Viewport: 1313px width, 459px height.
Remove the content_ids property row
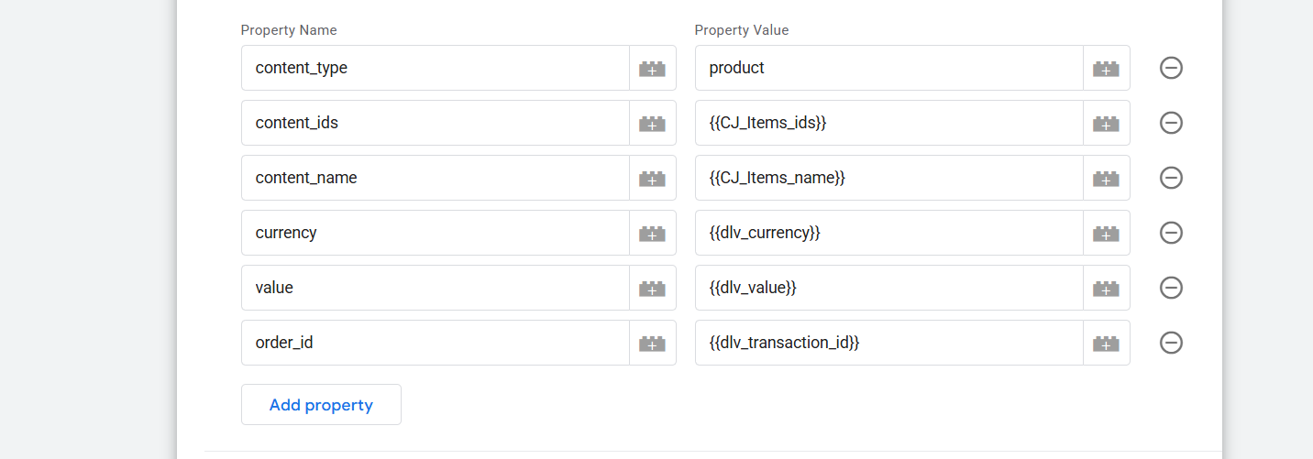click(x=1171, y=123)
